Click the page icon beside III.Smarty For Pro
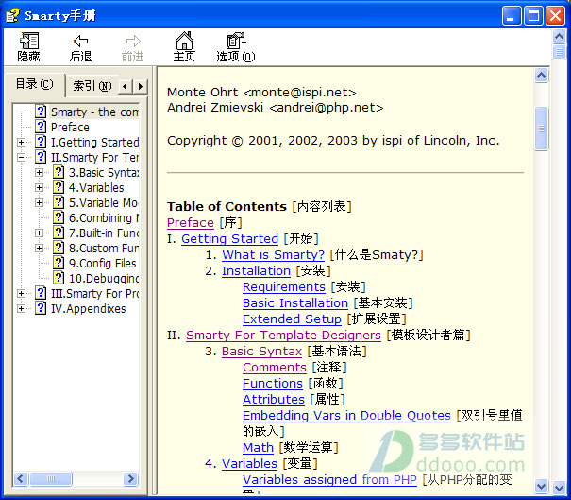Screen dimensions: 571x500 click(41, 293)
